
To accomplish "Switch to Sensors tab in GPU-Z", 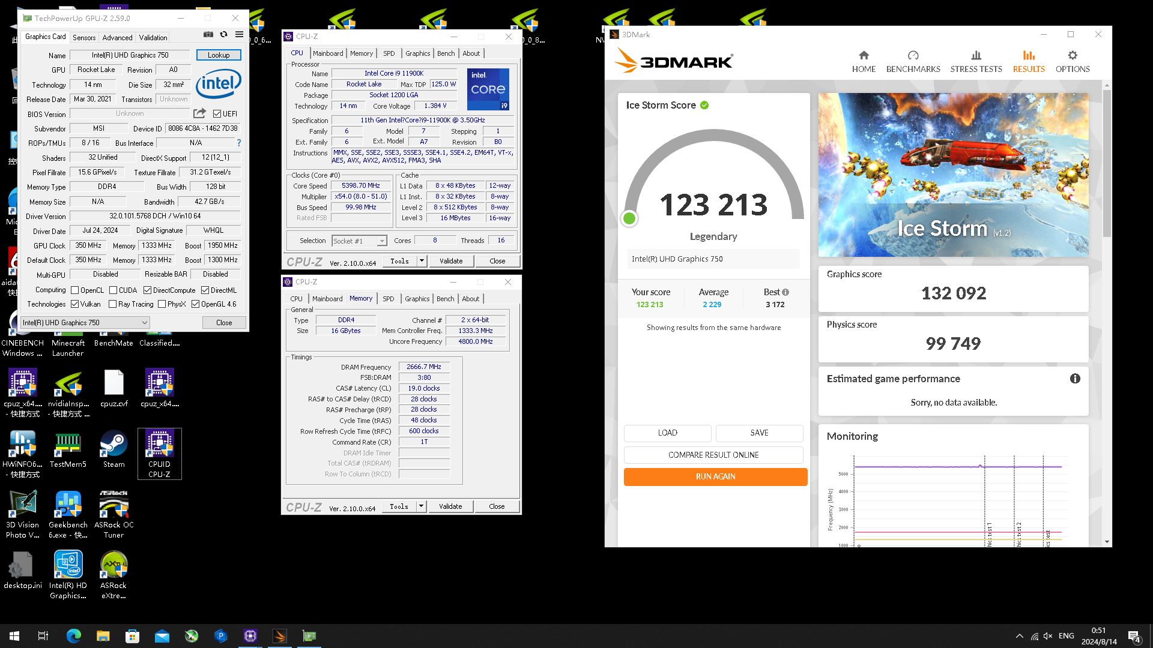I will click(84, 37).
